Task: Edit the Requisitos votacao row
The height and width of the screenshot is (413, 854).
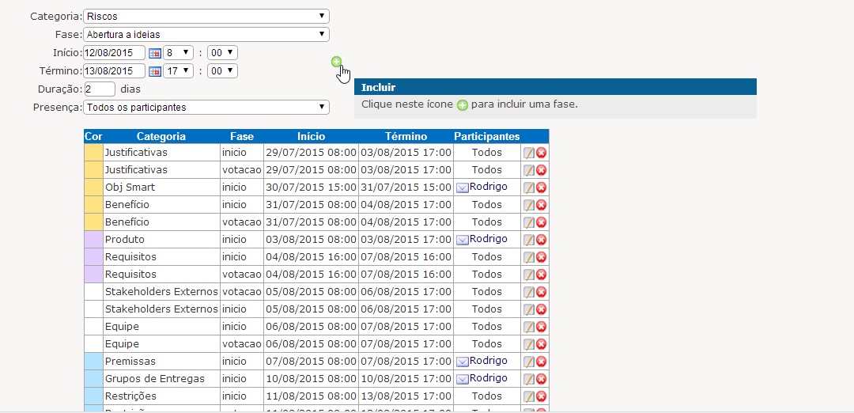Action: [528, 275]
